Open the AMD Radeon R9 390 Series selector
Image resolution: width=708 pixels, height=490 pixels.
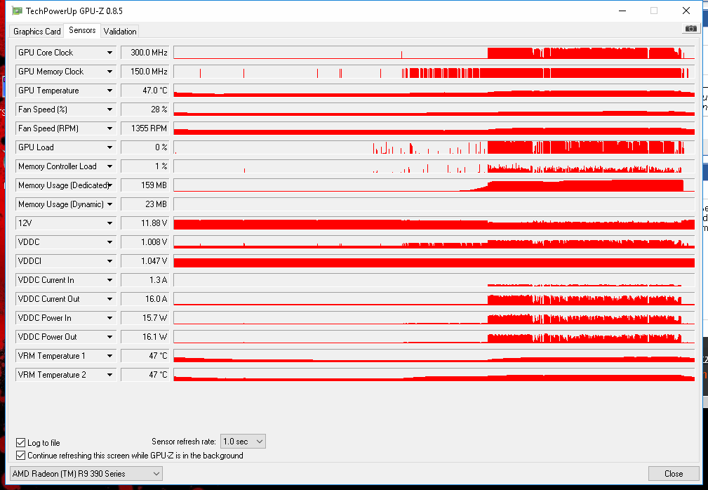click(x=86, y=473)
